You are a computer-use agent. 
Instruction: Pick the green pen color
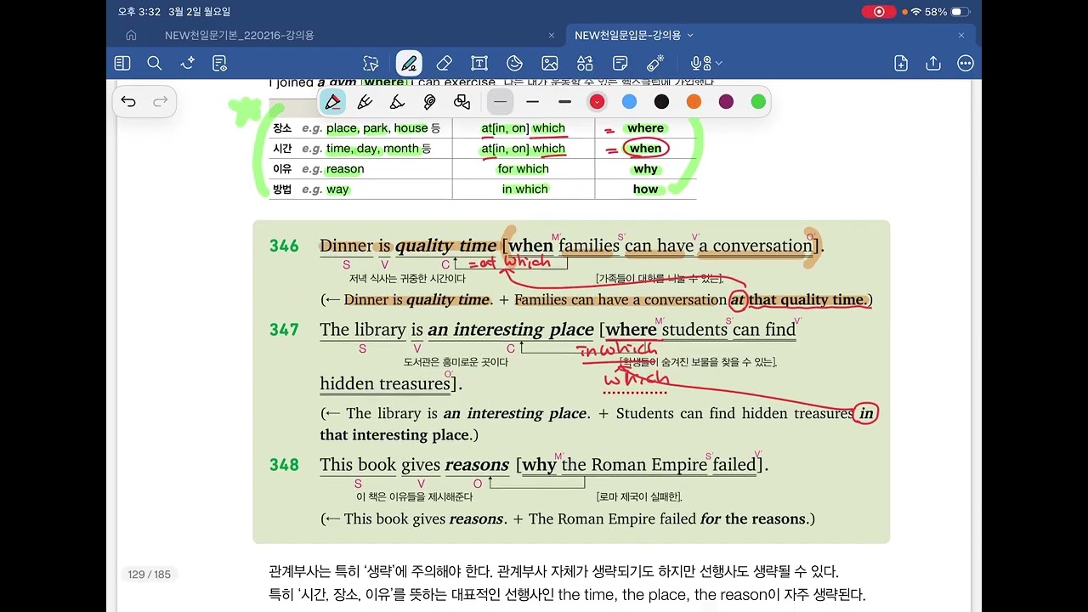click(x=758, y=102)
